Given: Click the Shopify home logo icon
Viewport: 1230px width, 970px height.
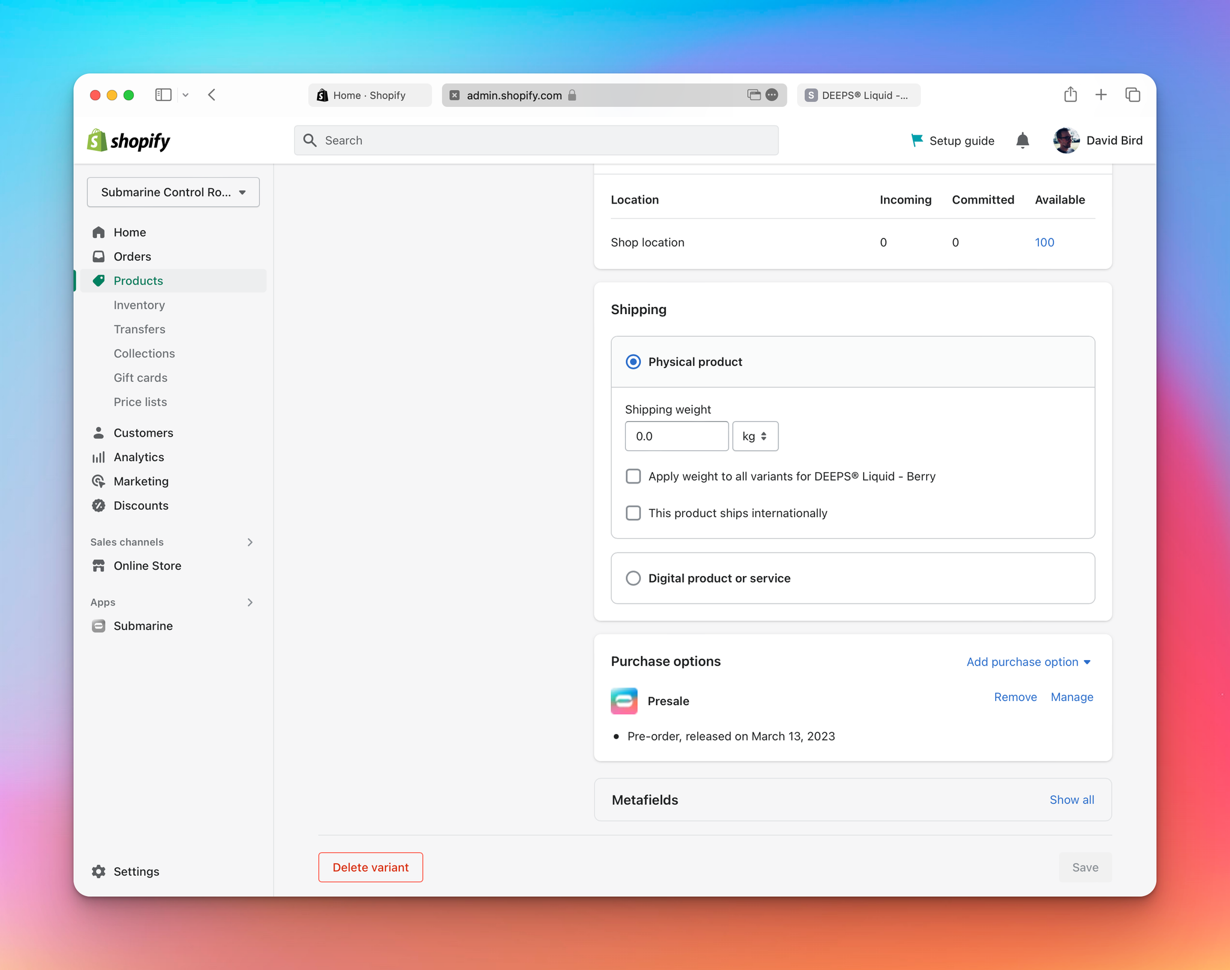Looking at the screenshot, I should coord(98,140).
